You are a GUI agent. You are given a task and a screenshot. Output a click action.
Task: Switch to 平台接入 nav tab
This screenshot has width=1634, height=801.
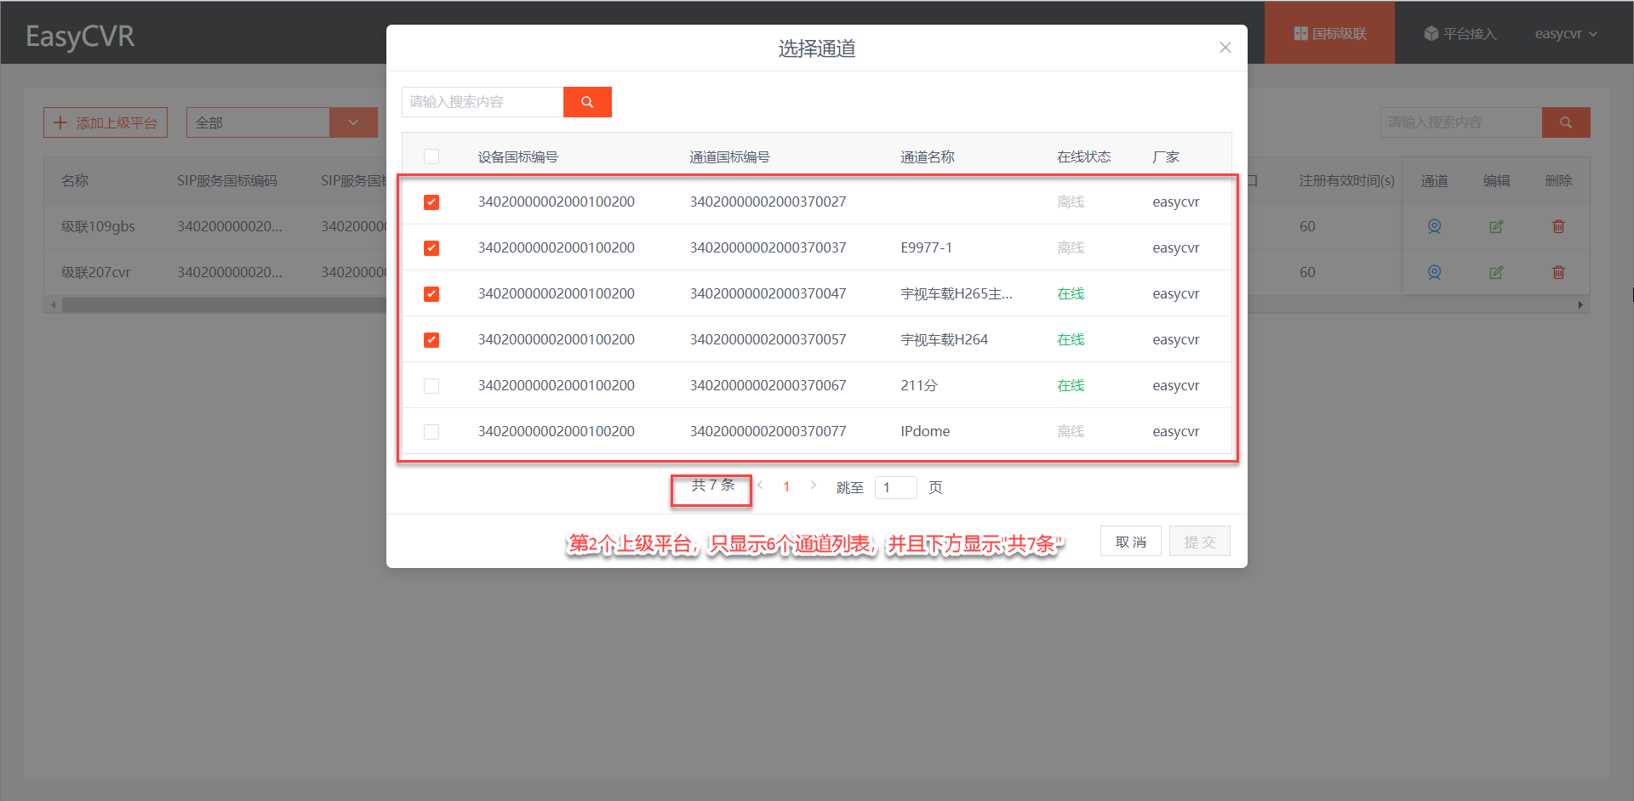click(1460, 33)
